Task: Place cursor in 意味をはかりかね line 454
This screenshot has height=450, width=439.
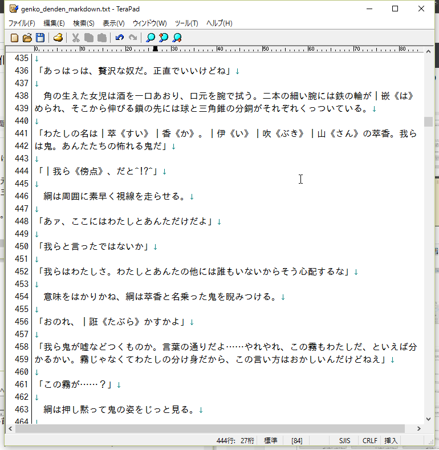Action: coord(160,297)
